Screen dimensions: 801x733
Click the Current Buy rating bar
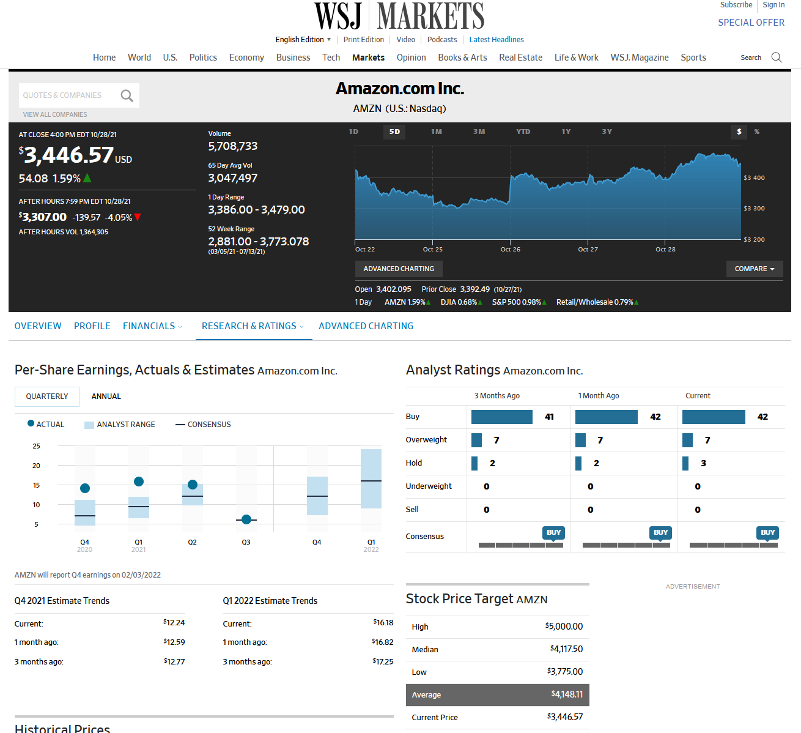point(714,417)
